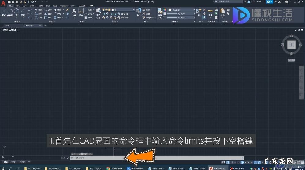
Task: Select the Circle (圆) tool
Action: 17,12
